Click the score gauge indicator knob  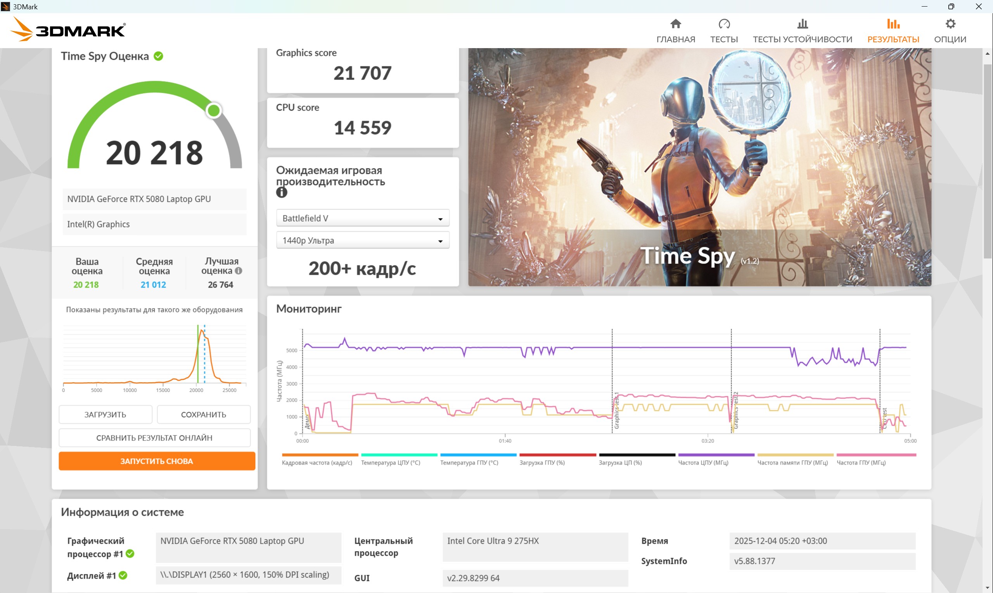click(x=214, y=111)
